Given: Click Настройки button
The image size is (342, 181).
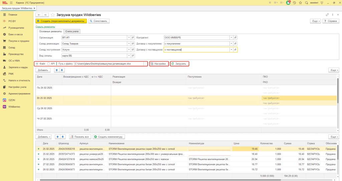Looking at the screenshot, I should click(x=159, y=64).
